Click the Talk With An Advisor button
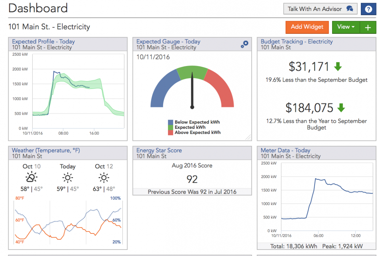 tap(320, 9)
